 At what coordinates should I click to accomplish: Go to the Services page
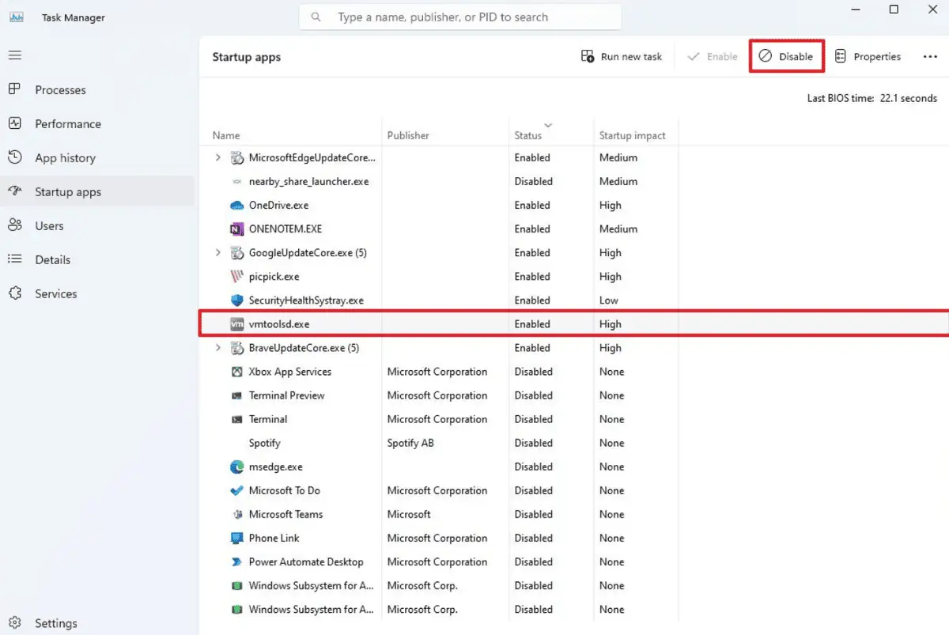[x=55, y=294]
